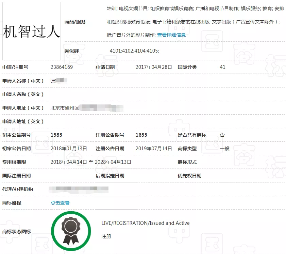286x254 pixels.
Task: Open 查看详细信息 to view full services
Action: click(x=171, y=34)
